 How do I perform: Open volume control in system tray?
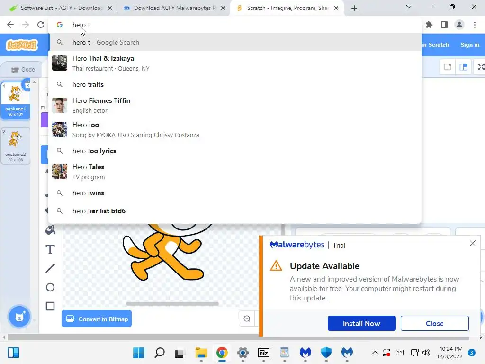[x=426, y=353]
